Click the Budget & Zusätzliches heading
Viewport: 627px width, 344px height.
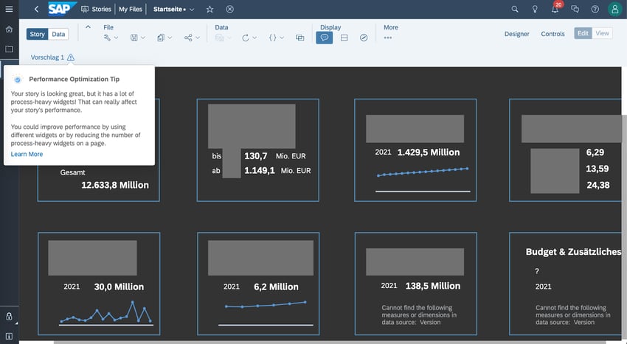click(573, 252)
